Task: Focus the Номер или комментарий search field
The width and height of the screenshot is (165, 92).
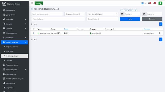Action: pos(47,14)
